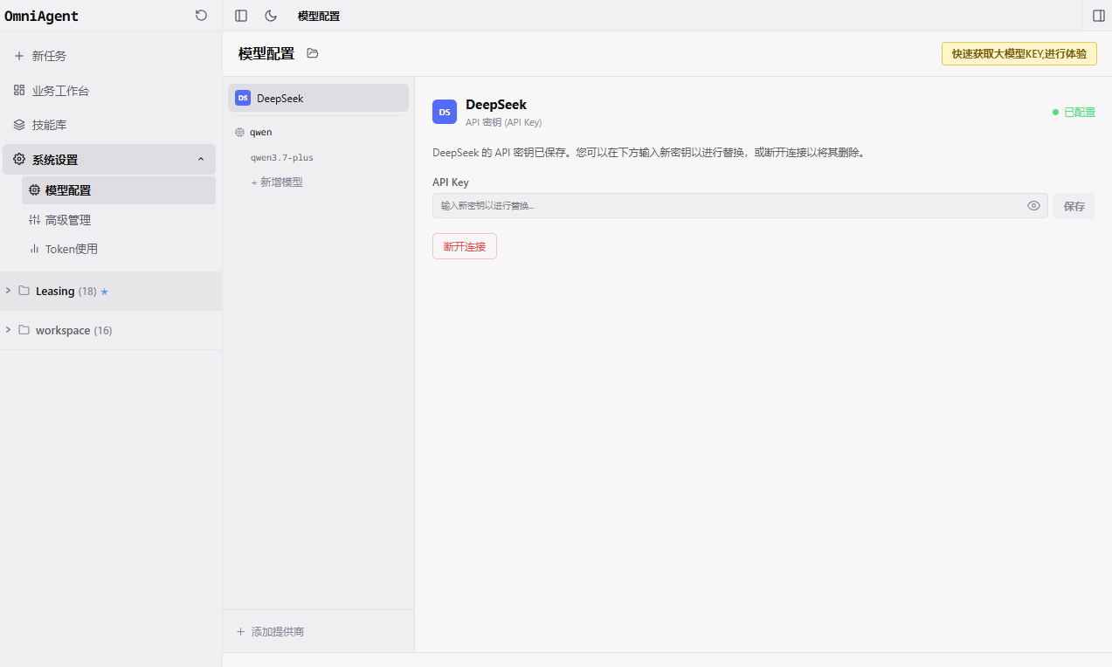Viewport: 1112px width, 667px height.
Task: Click 添加提供商 at the bottom
Action: [x=270, y=631]
